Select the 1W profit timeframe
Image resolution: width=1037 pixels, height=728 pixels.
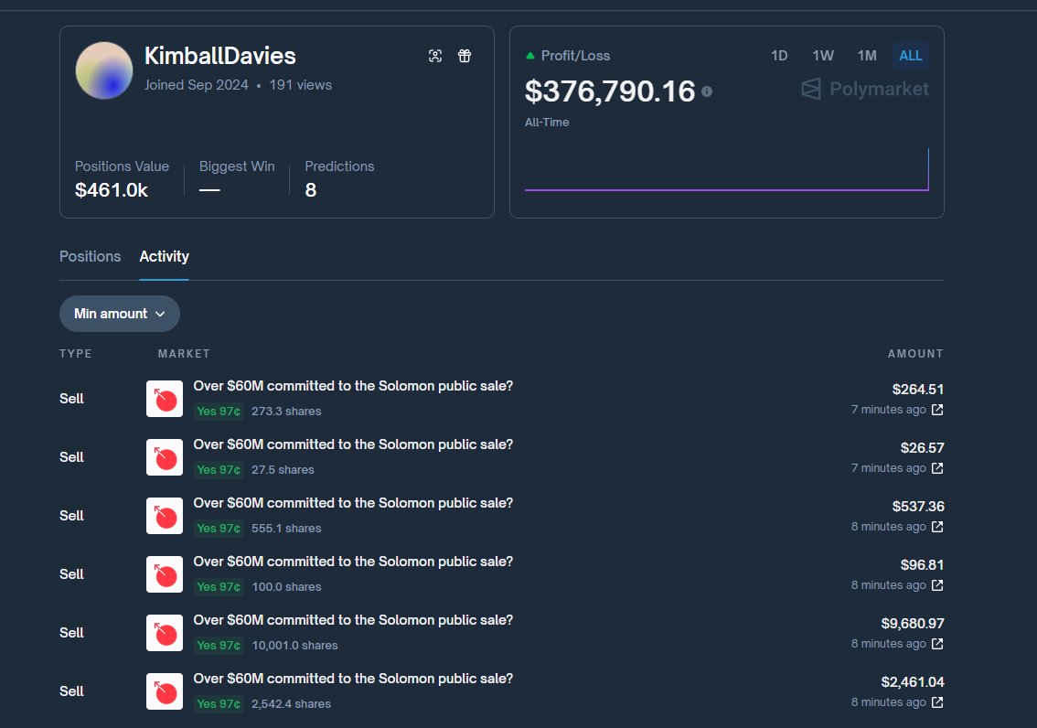point(823,55)
